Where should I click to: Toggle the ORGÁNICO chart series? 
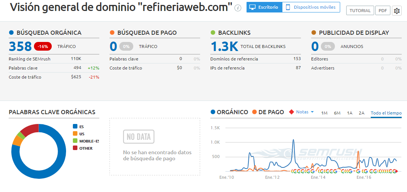pyautogui.click(x=229, y=112)
